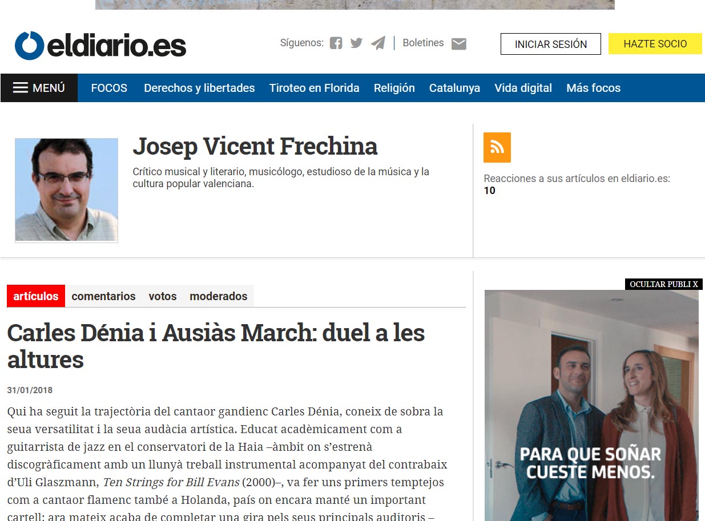Image resolution: width=705 pixels, height=521 pixels.
Task: Open the Catalunya section link
Action: tap(454, 88)
